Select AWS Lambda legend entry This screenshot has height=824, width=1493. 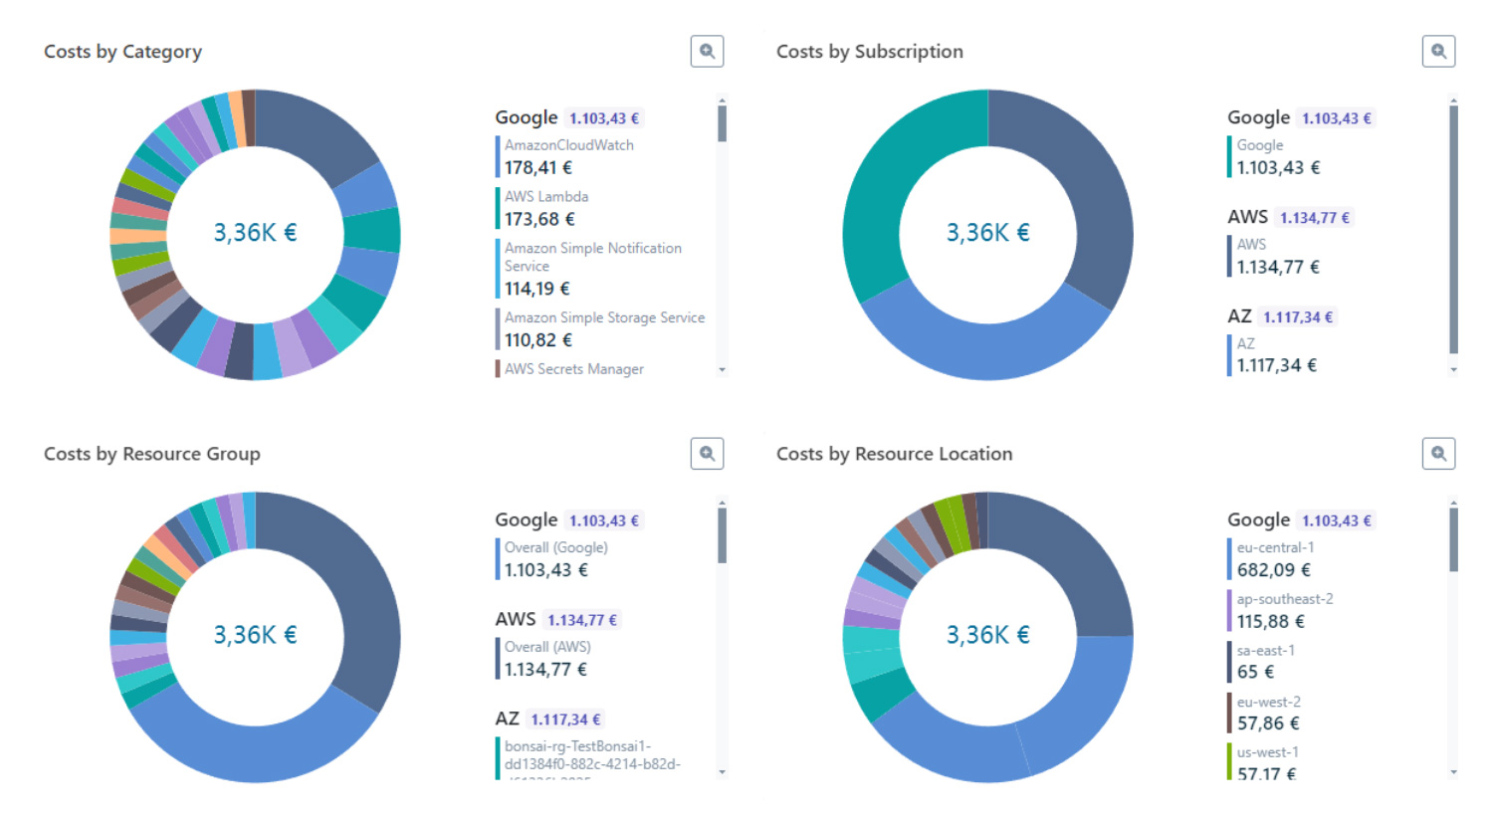point(545,208)
